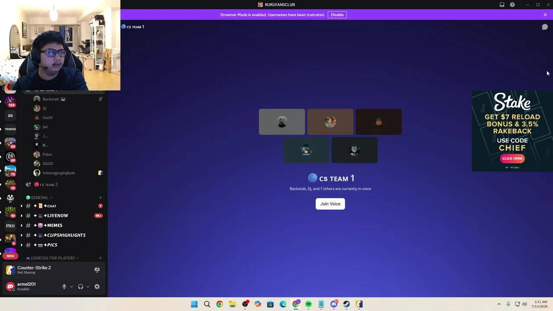Join Voice in CS TEAM 1
The image size is (553, 311).
point(330,204)
